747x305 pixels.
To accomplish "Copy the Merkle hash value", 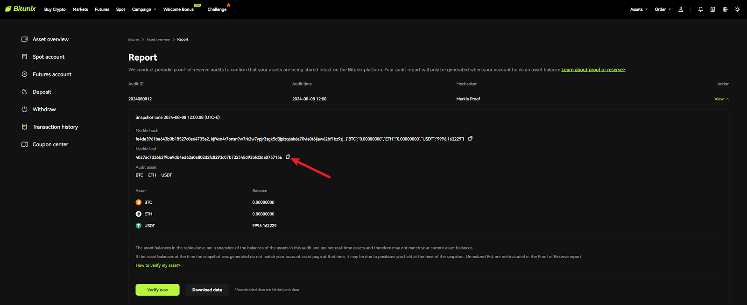I will click(x=470, y=139).
